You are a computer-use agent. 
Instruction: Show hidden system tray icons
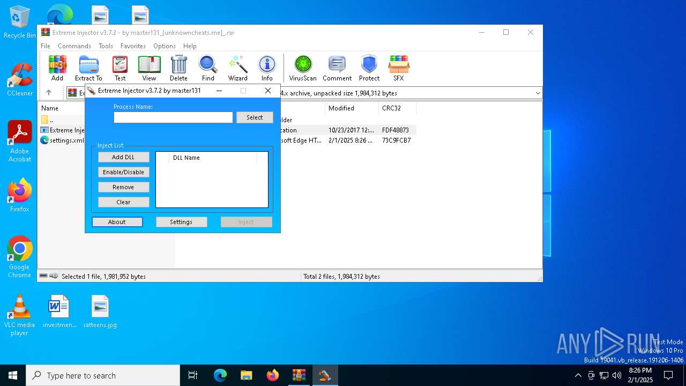coord(578,375)
